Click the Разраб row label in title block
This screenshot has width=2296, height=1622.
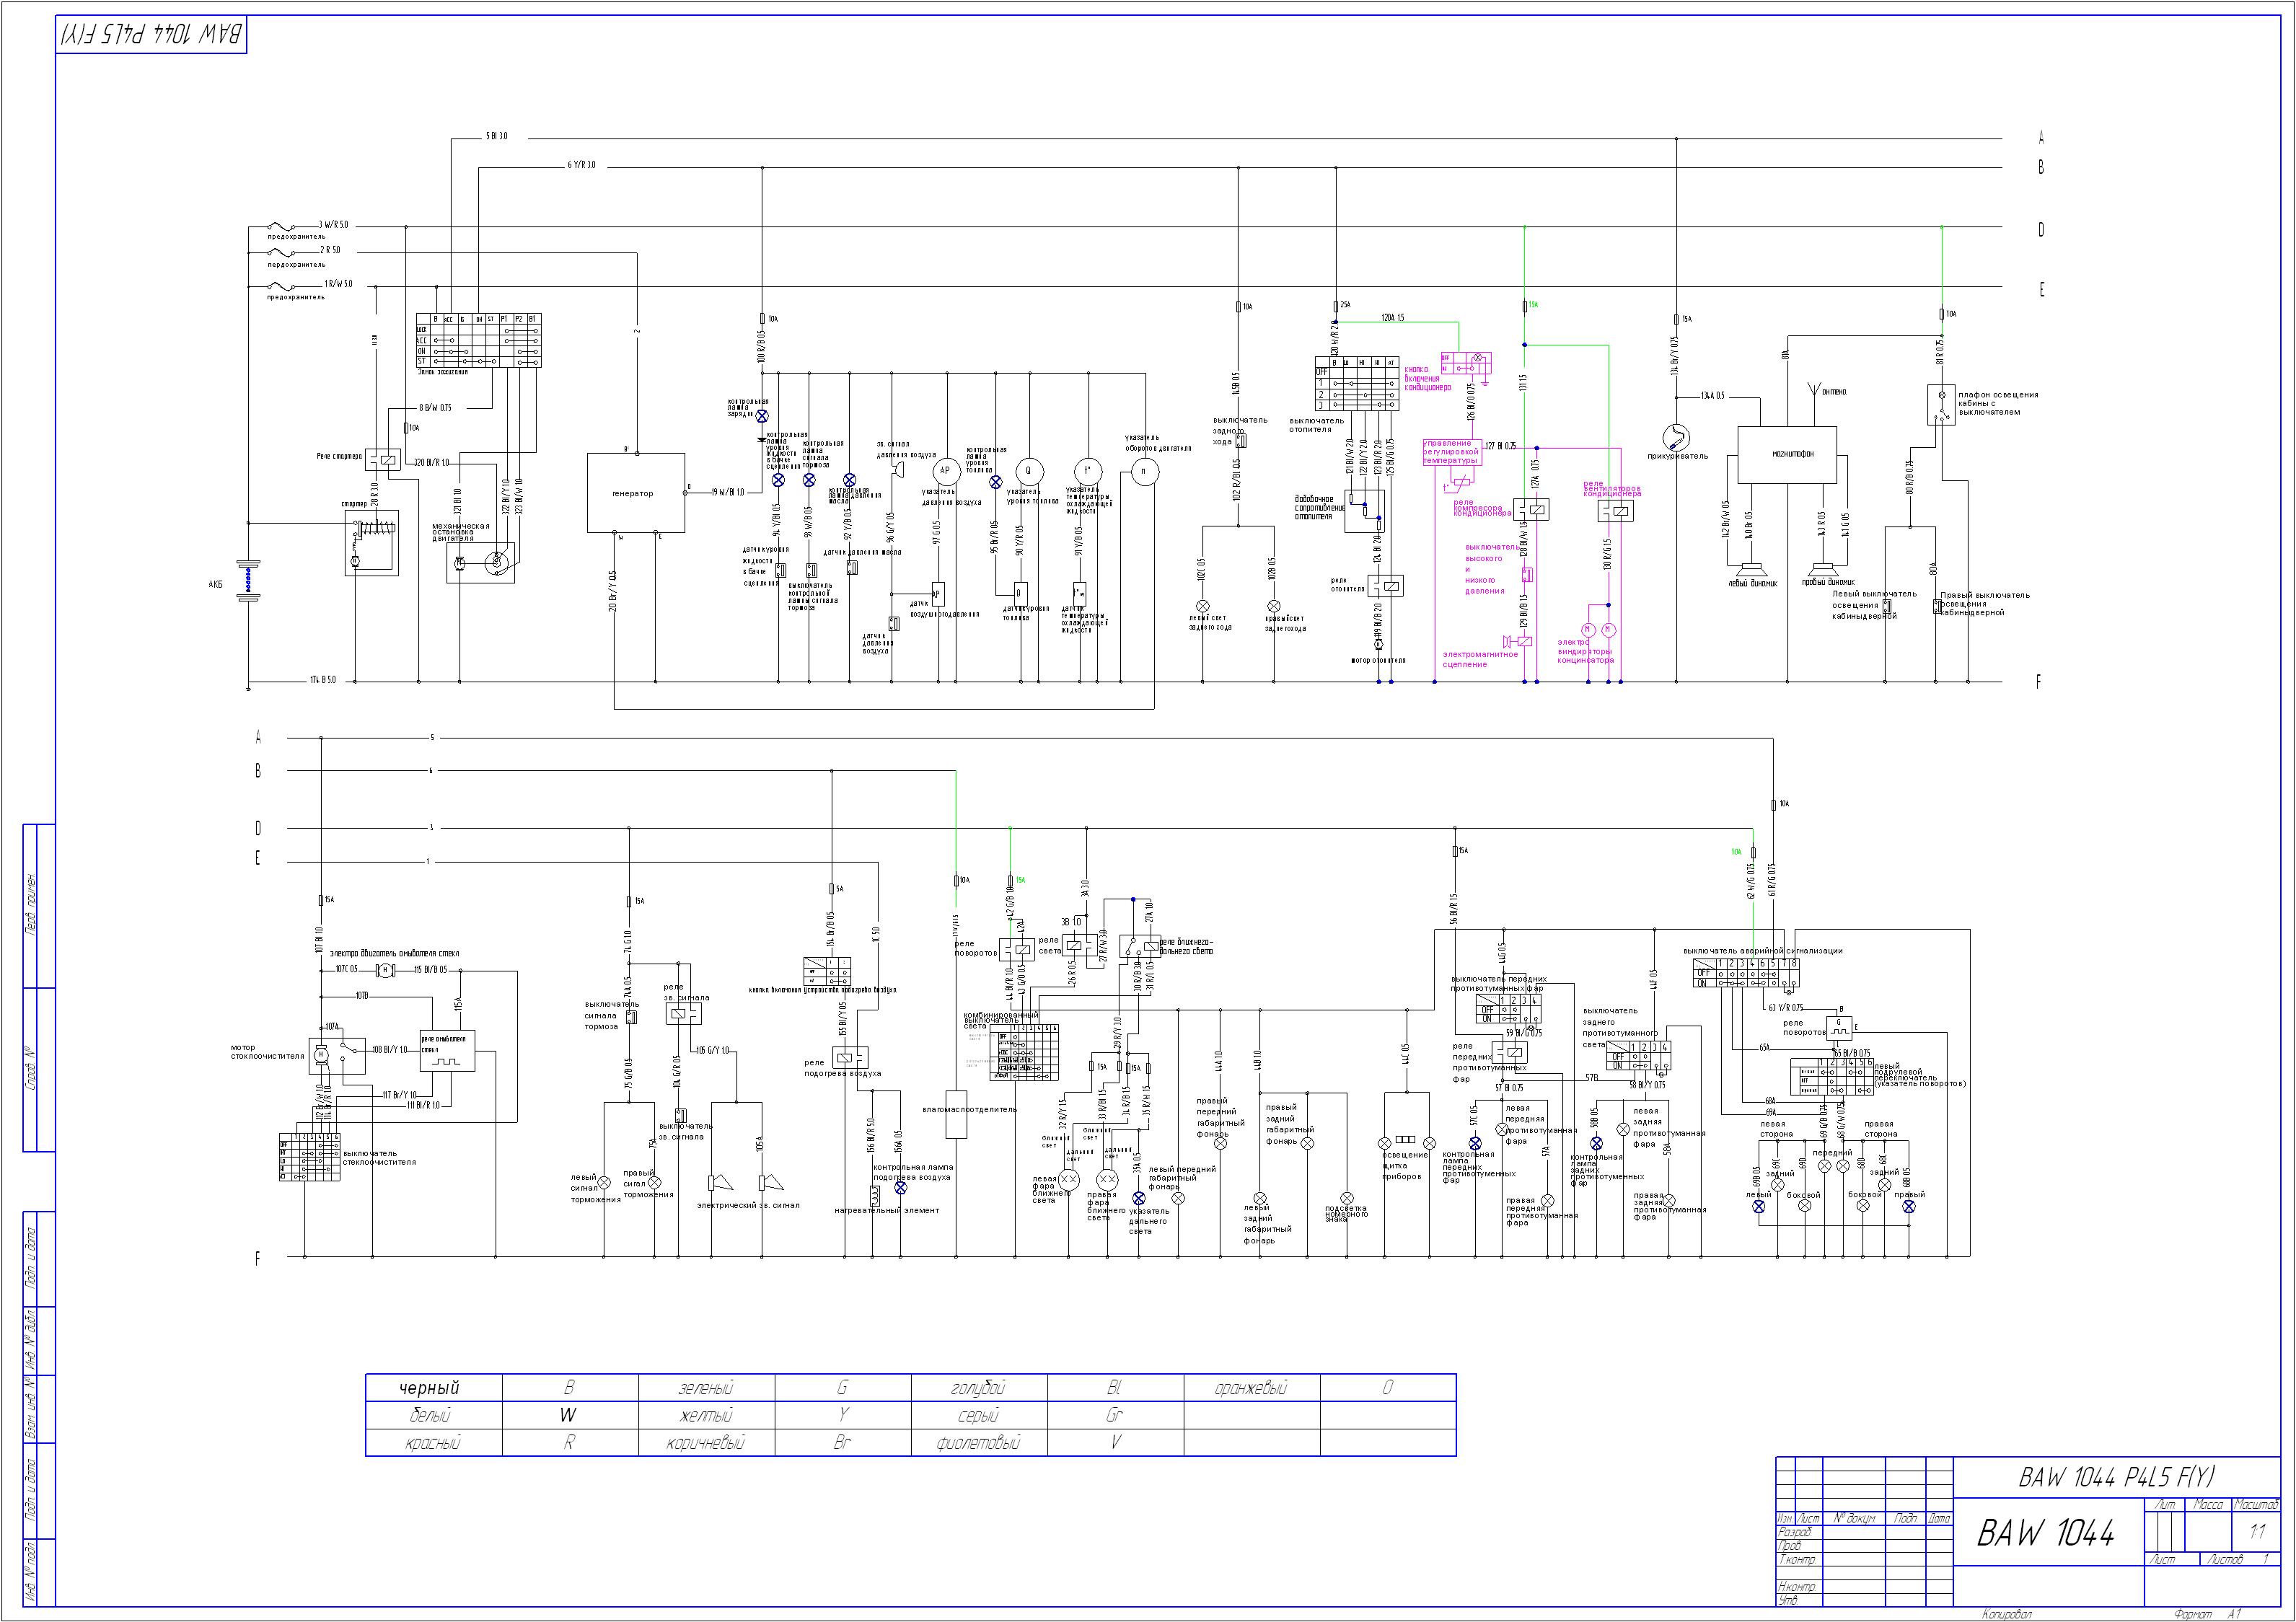(x=1796, y=1532)
